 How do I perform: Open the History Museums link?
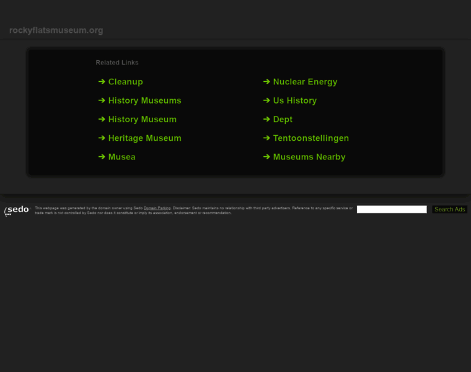pos(145,100)
